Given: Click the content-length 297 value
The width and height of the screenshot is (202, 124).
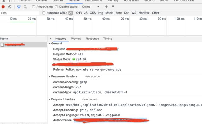Looking at the screenshot, I should coord(78,87).
